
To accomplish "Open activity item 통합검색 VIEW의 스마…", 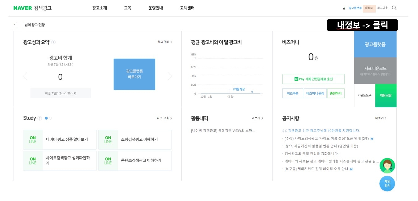I will click(223, 131).
